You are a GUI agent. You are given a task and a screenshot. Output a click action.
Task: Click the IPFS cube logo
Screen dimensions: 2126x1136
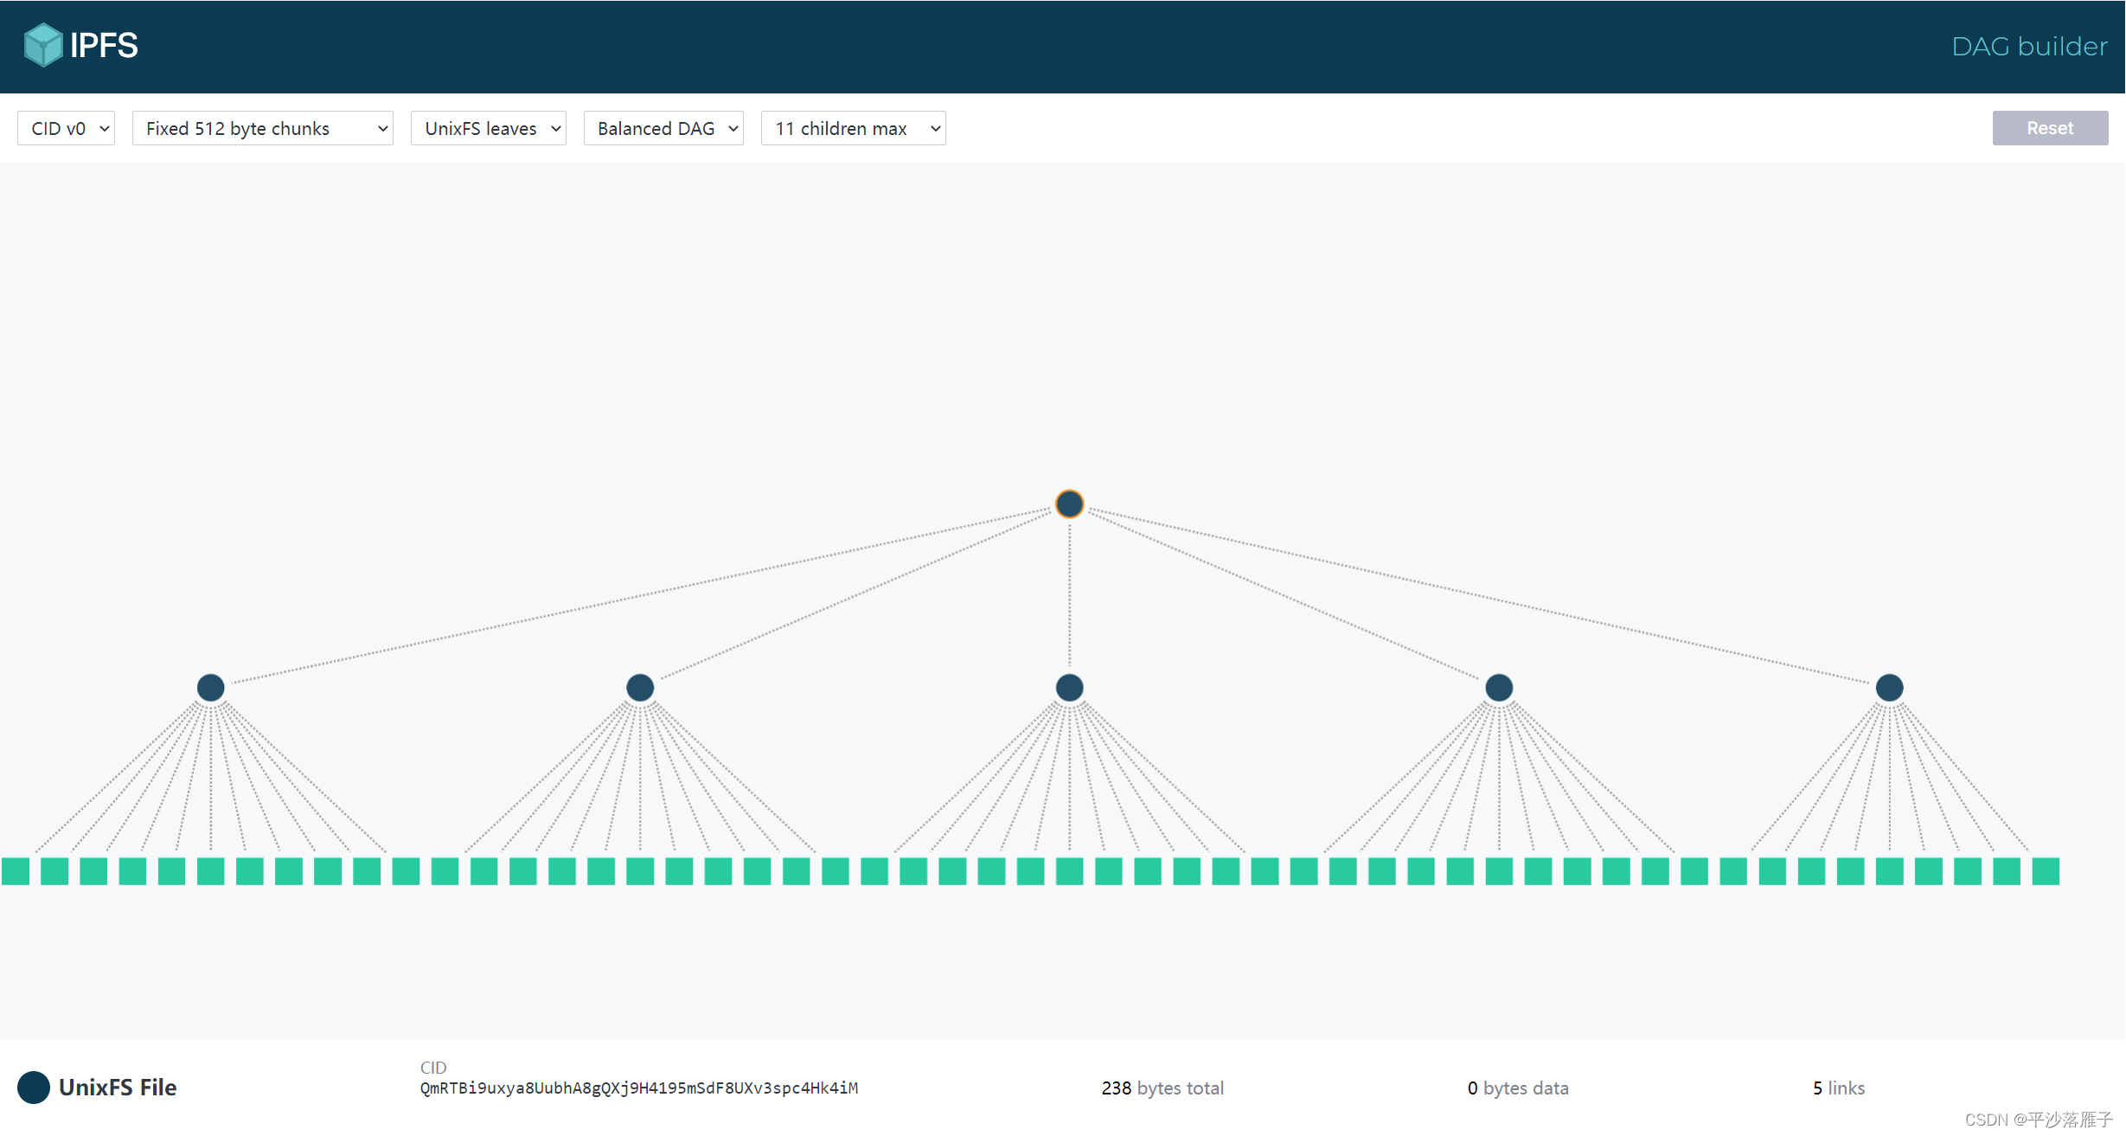tap(42, 45)
